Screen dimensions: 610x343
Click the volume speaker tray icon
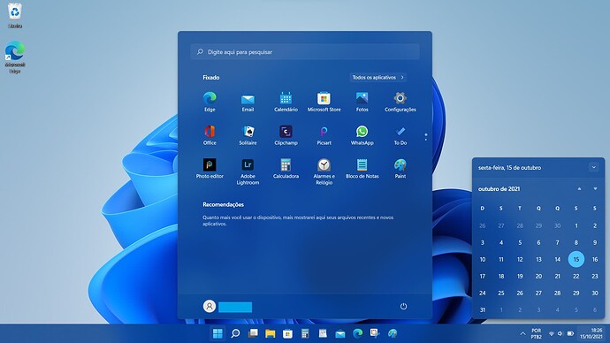pos(560,333)
